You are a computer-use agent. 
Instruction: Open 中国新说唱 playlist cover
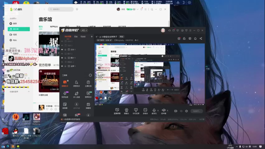click(49, 81)
